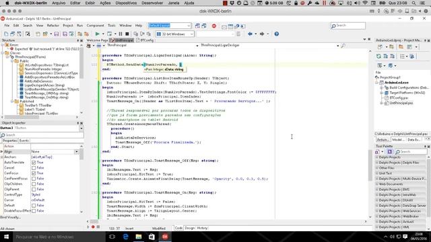Switch to the Design view tab

point(189,228)
